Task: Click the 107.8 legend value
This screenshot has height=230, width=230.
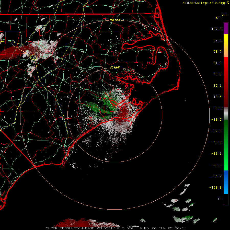Action: coord(216,29)
